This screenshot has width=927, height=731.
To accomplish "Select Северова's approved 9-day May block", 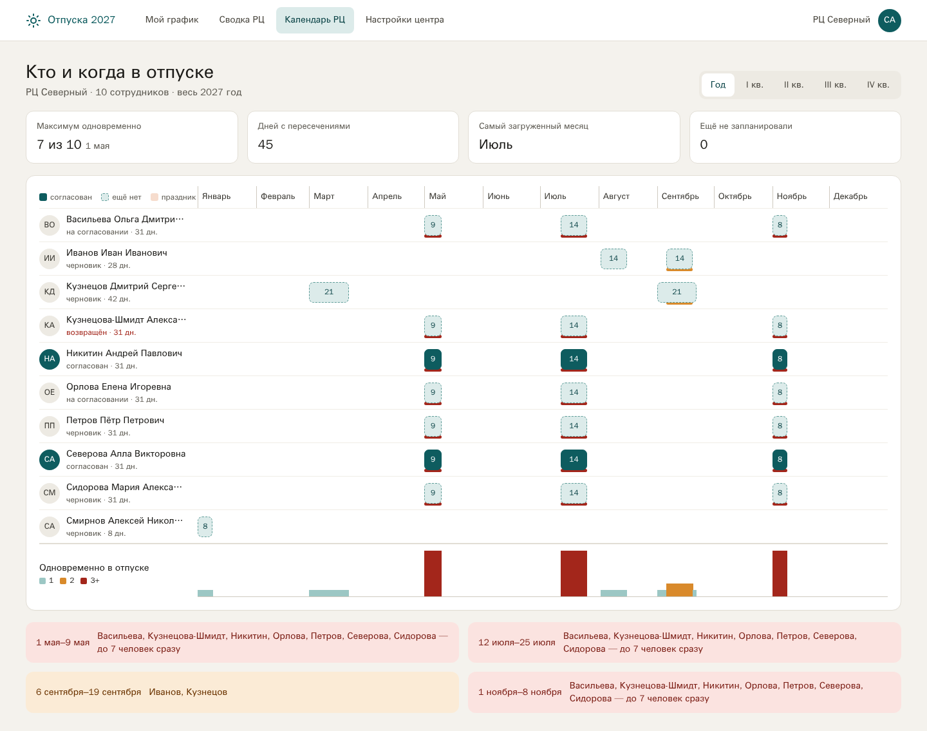I will click(x=433, y=460).
